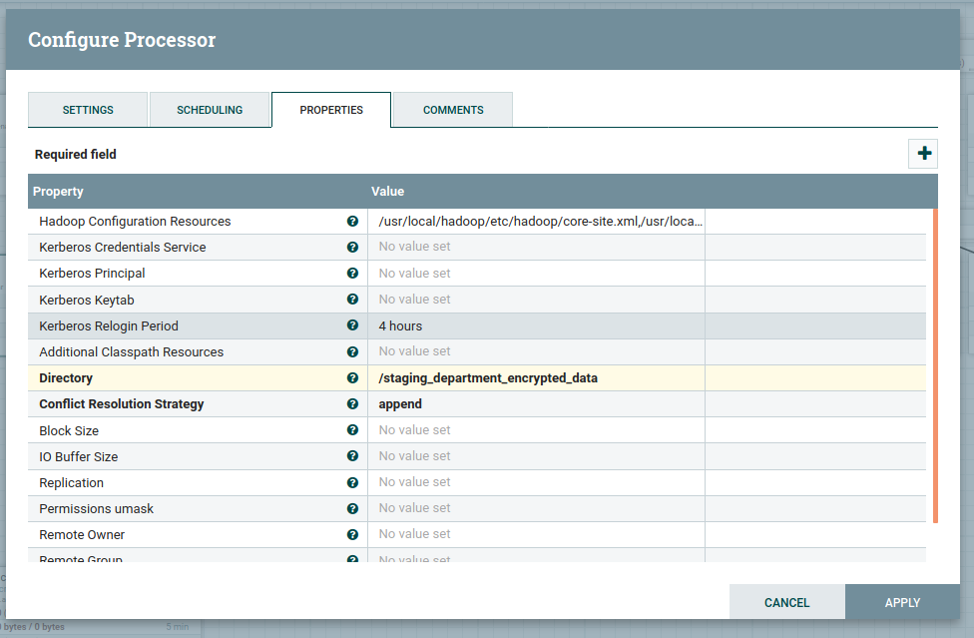Cancel the processor configuration
Image resolution: width=974 pixels, height=638 pixels.
(x=786, y=602)
